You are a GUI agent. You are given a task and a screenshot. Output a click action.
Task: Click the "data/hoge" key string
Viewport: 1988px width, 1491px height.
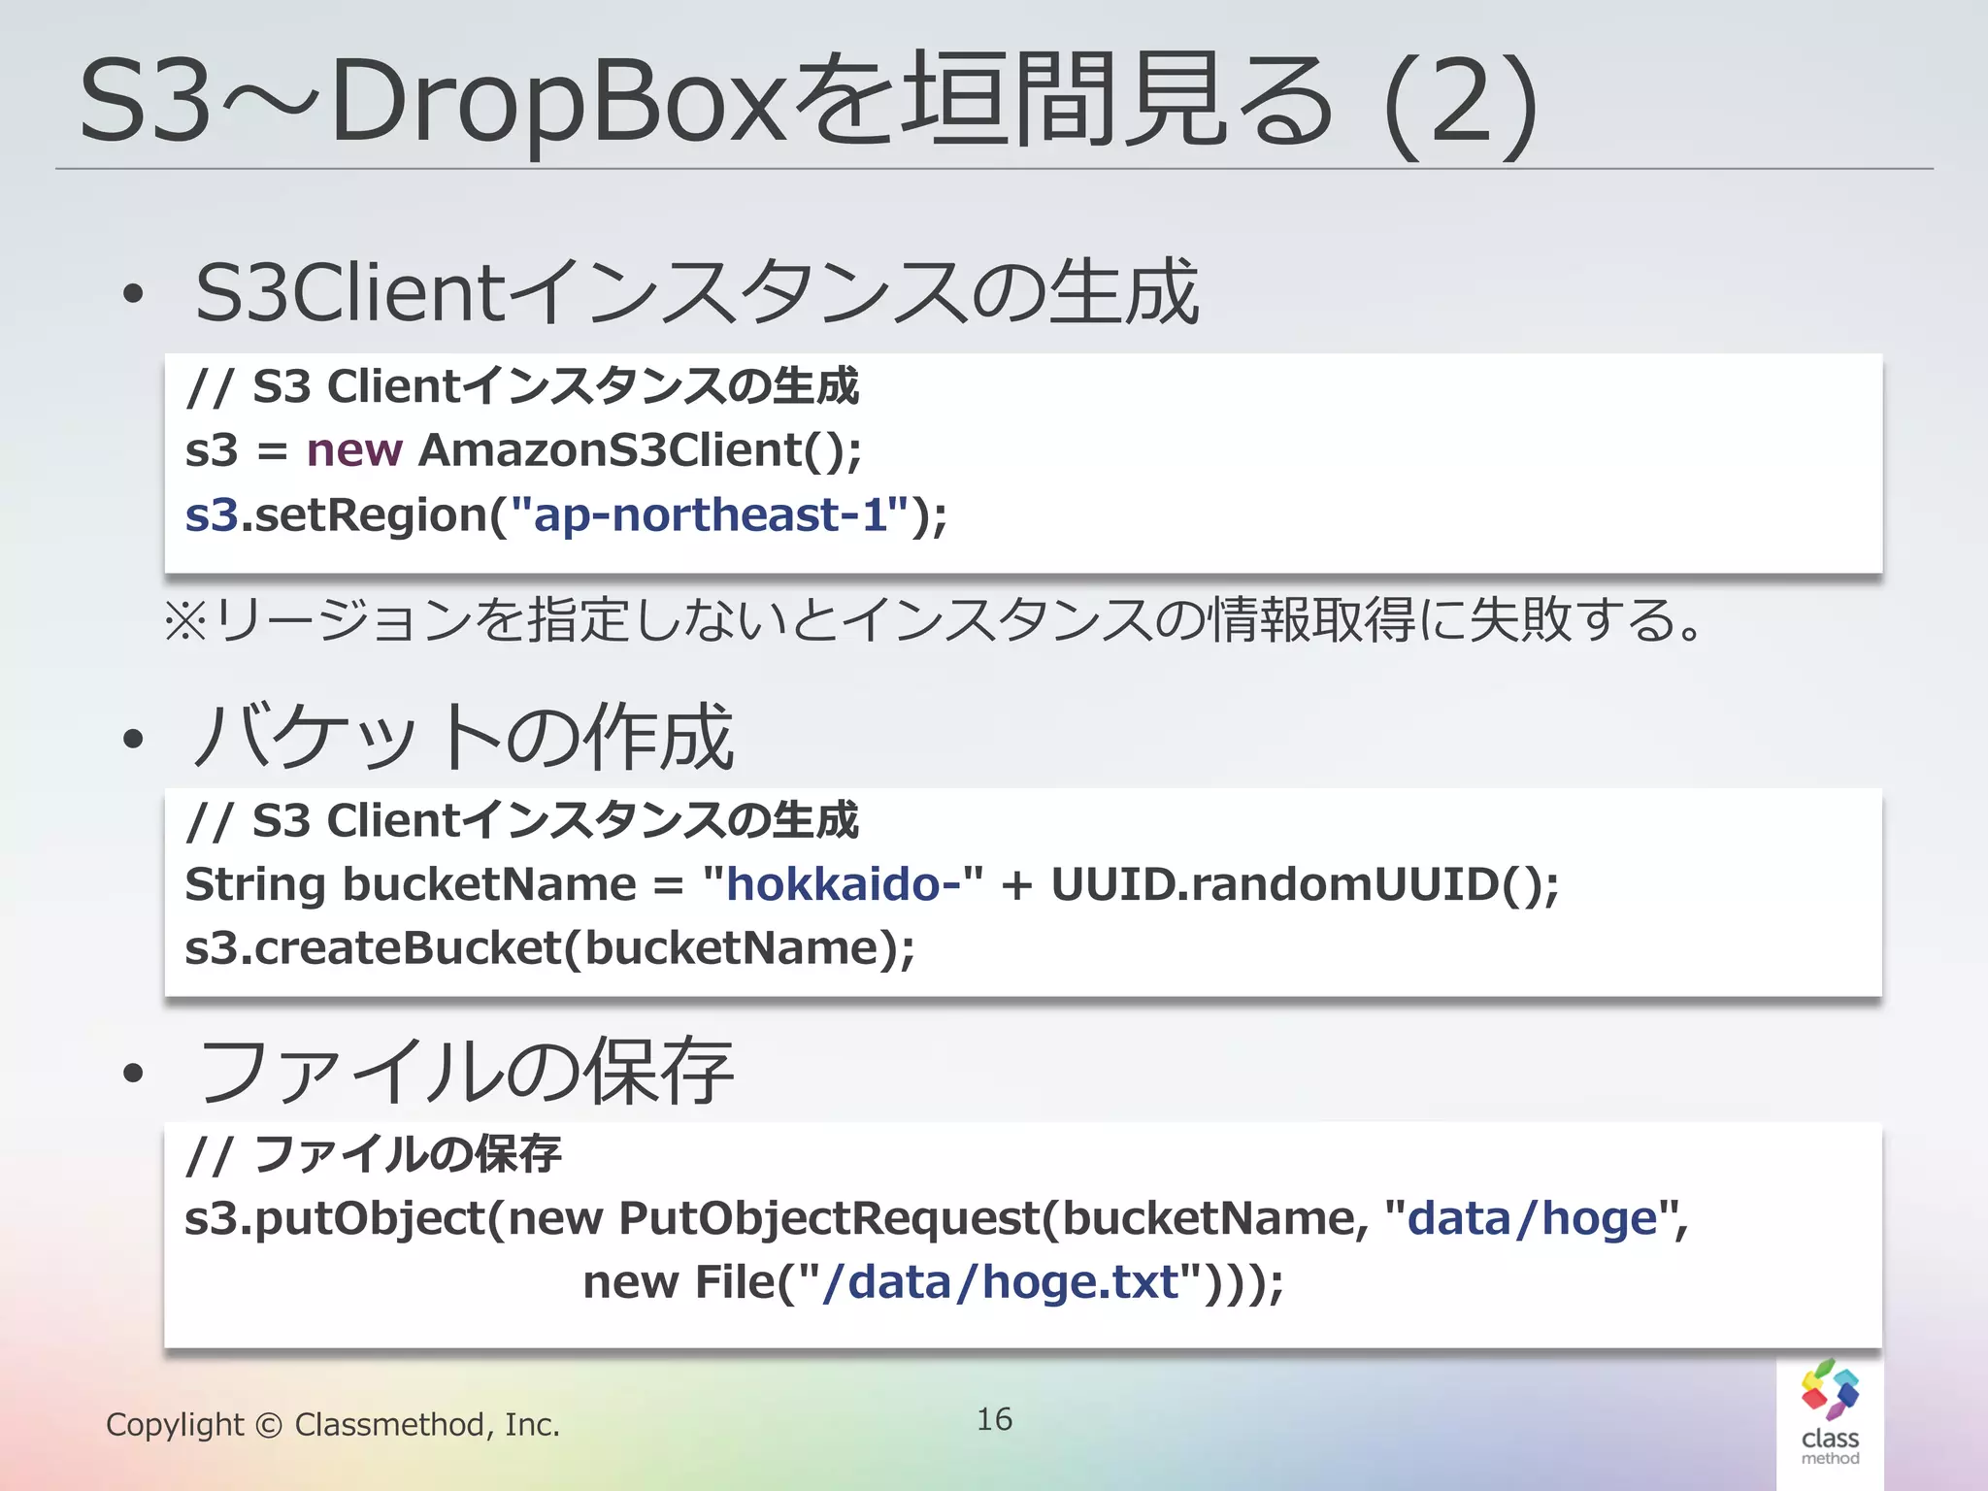tap(1532, 1218)
